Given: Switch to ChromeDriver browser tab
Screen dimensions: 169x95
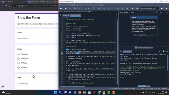Looking at the screenshot, I should click(40, 2).
